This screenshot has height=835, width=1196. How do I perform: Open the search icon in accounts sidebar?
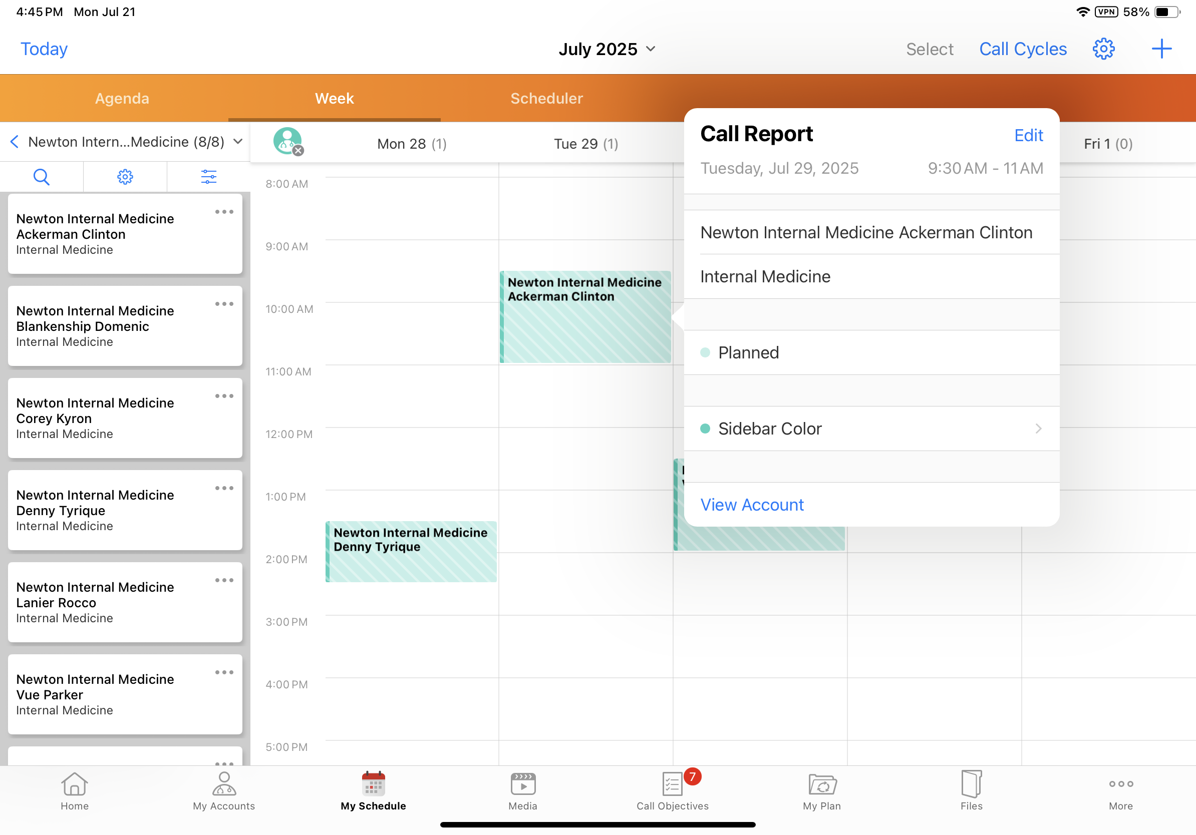click(41, 177)
